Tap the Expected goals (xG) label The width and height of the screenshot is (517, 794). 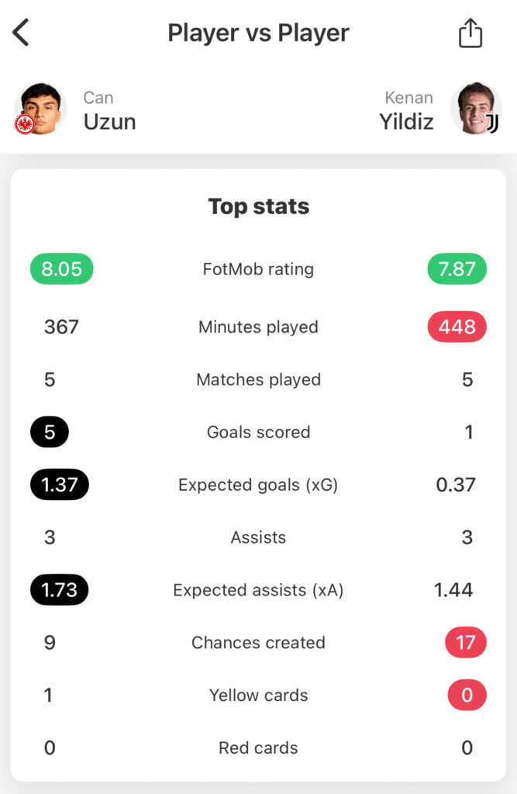click(258, 485)
